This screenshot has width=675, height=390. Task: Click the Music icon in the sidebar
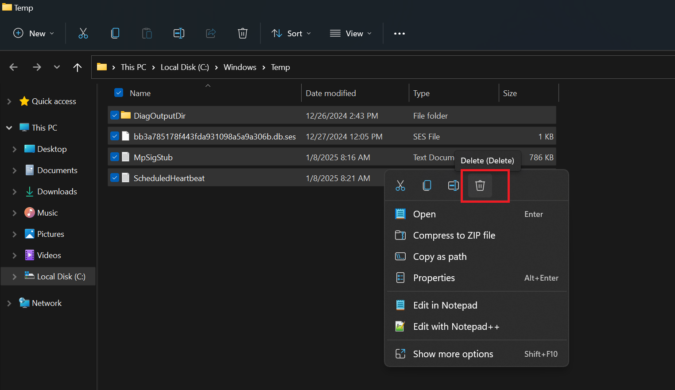click(30, 213)
